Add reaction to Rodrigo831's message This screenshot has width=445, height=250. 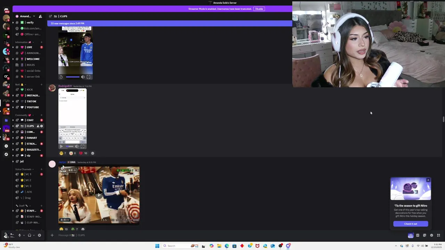pyautogui.click(x=92, y=153)
